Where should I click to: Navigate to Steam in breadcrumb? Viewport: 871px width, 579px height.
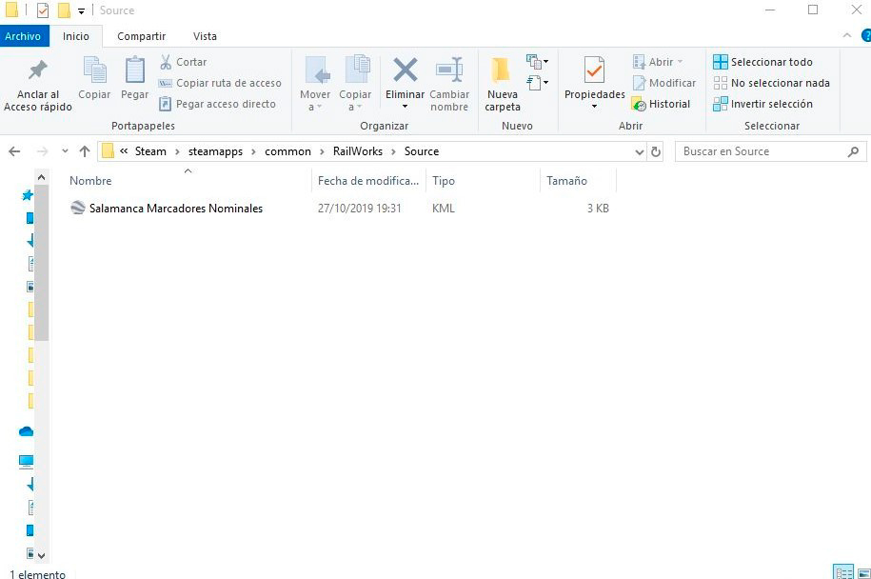coord(150,151)
